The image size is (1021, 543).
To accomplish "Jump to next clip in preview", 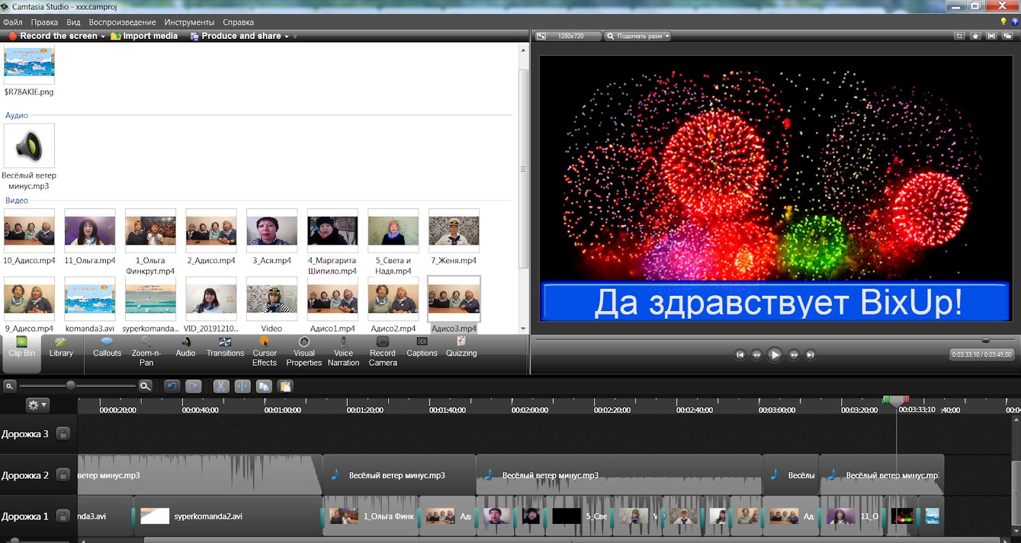I will coord(810,355).
